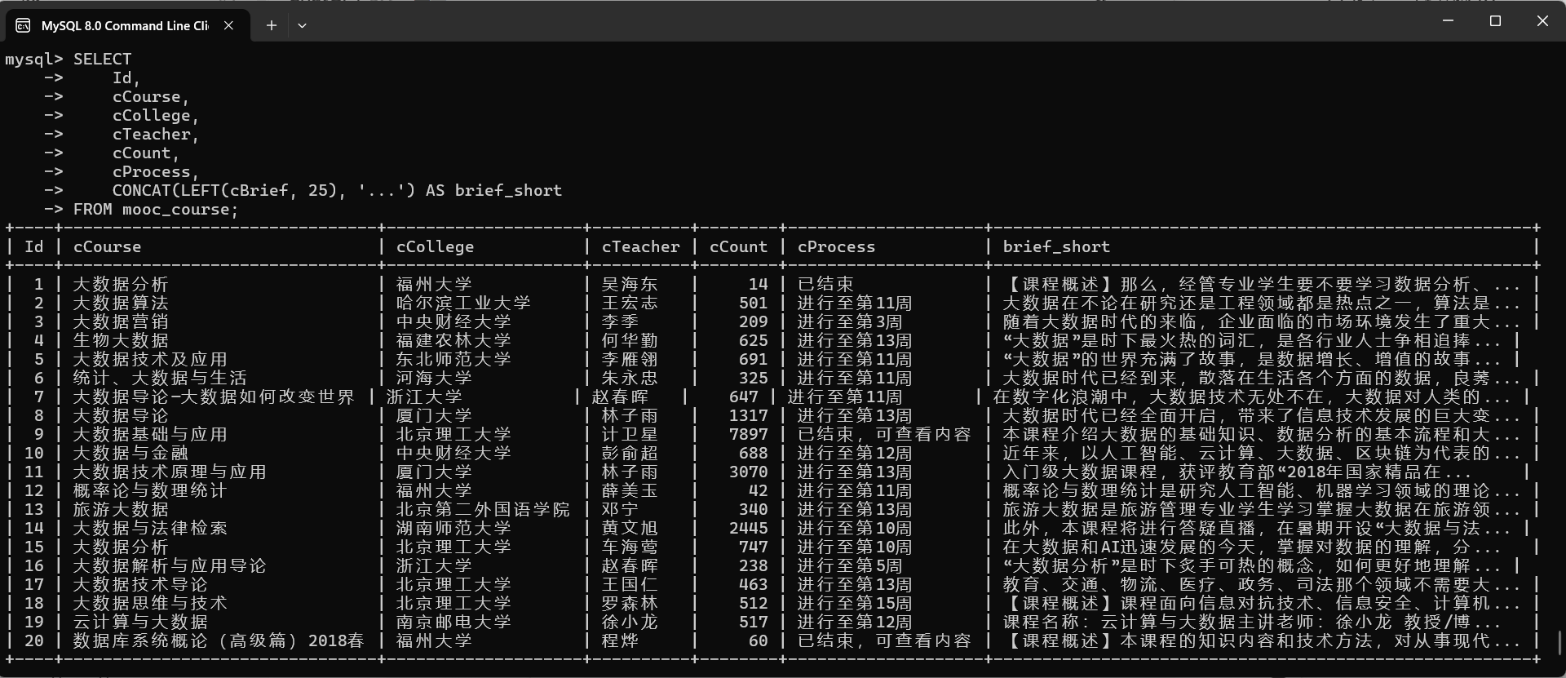Expand the new tab profile dropdown

(302, 25)
